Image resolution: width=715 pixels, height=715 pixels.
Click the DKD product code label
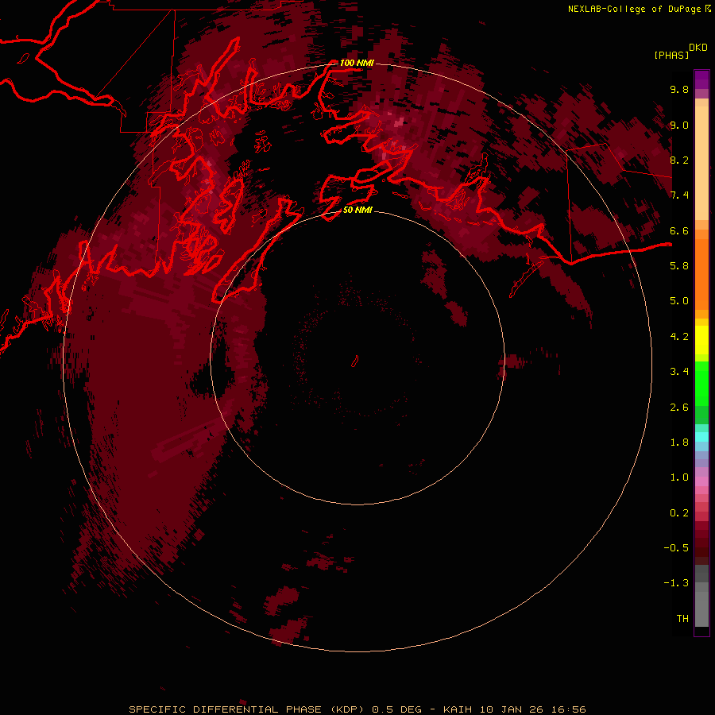pyautogui.click(x=698, y=48)
